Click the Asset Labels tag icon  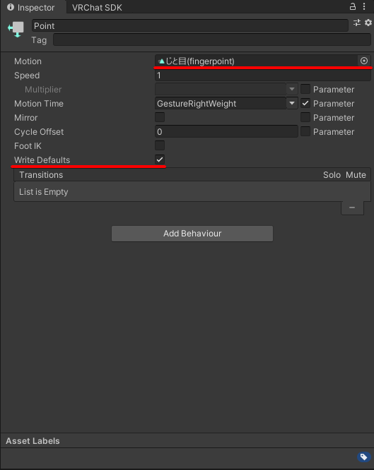point(364,457)
